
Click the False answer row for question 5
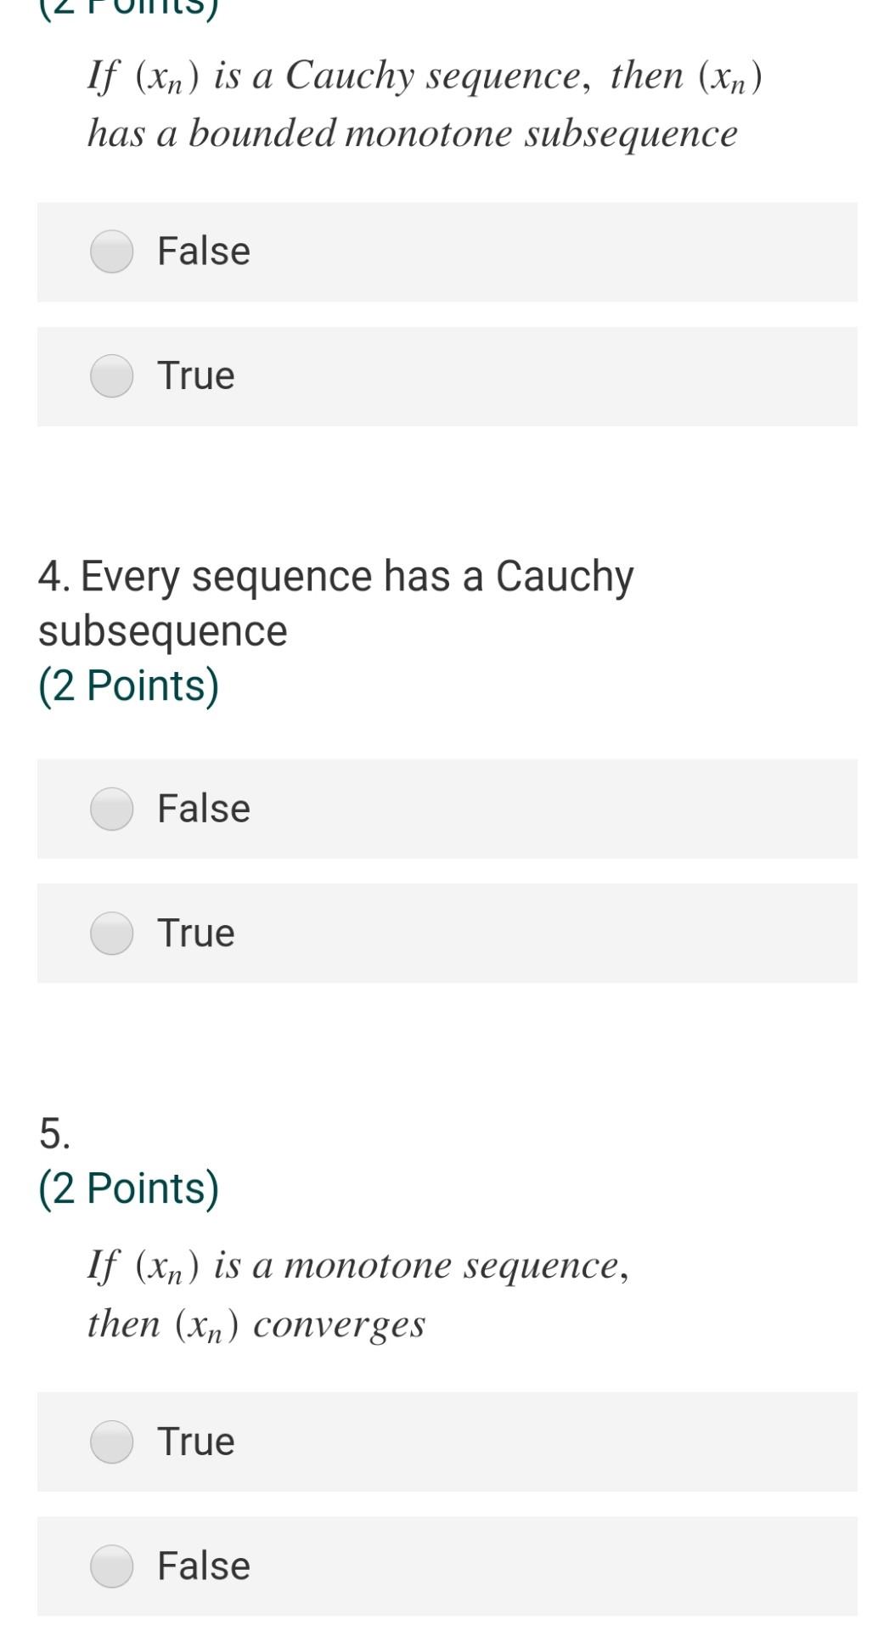tap(447, 1566)
